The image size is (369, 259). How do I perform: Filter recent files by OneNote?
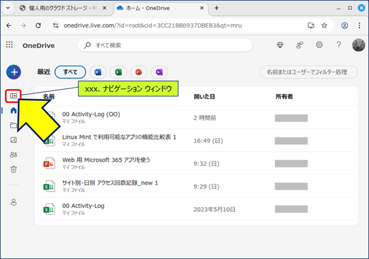pyautogui.click(x=159, y=72)
